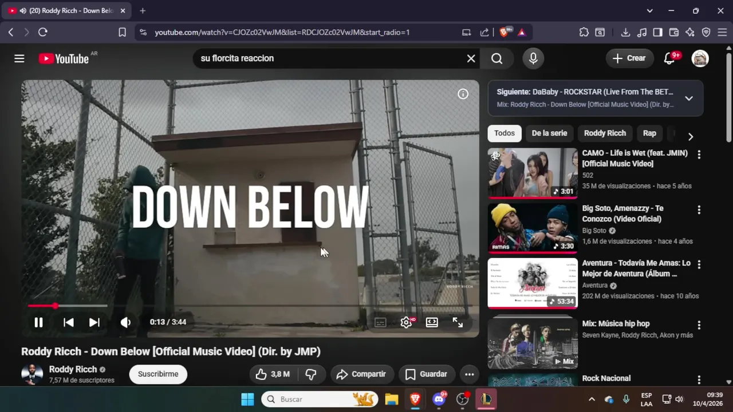733x412 pixels.
Task: Open the Roddy Ricch channel name link
Action: coord(73,370)
